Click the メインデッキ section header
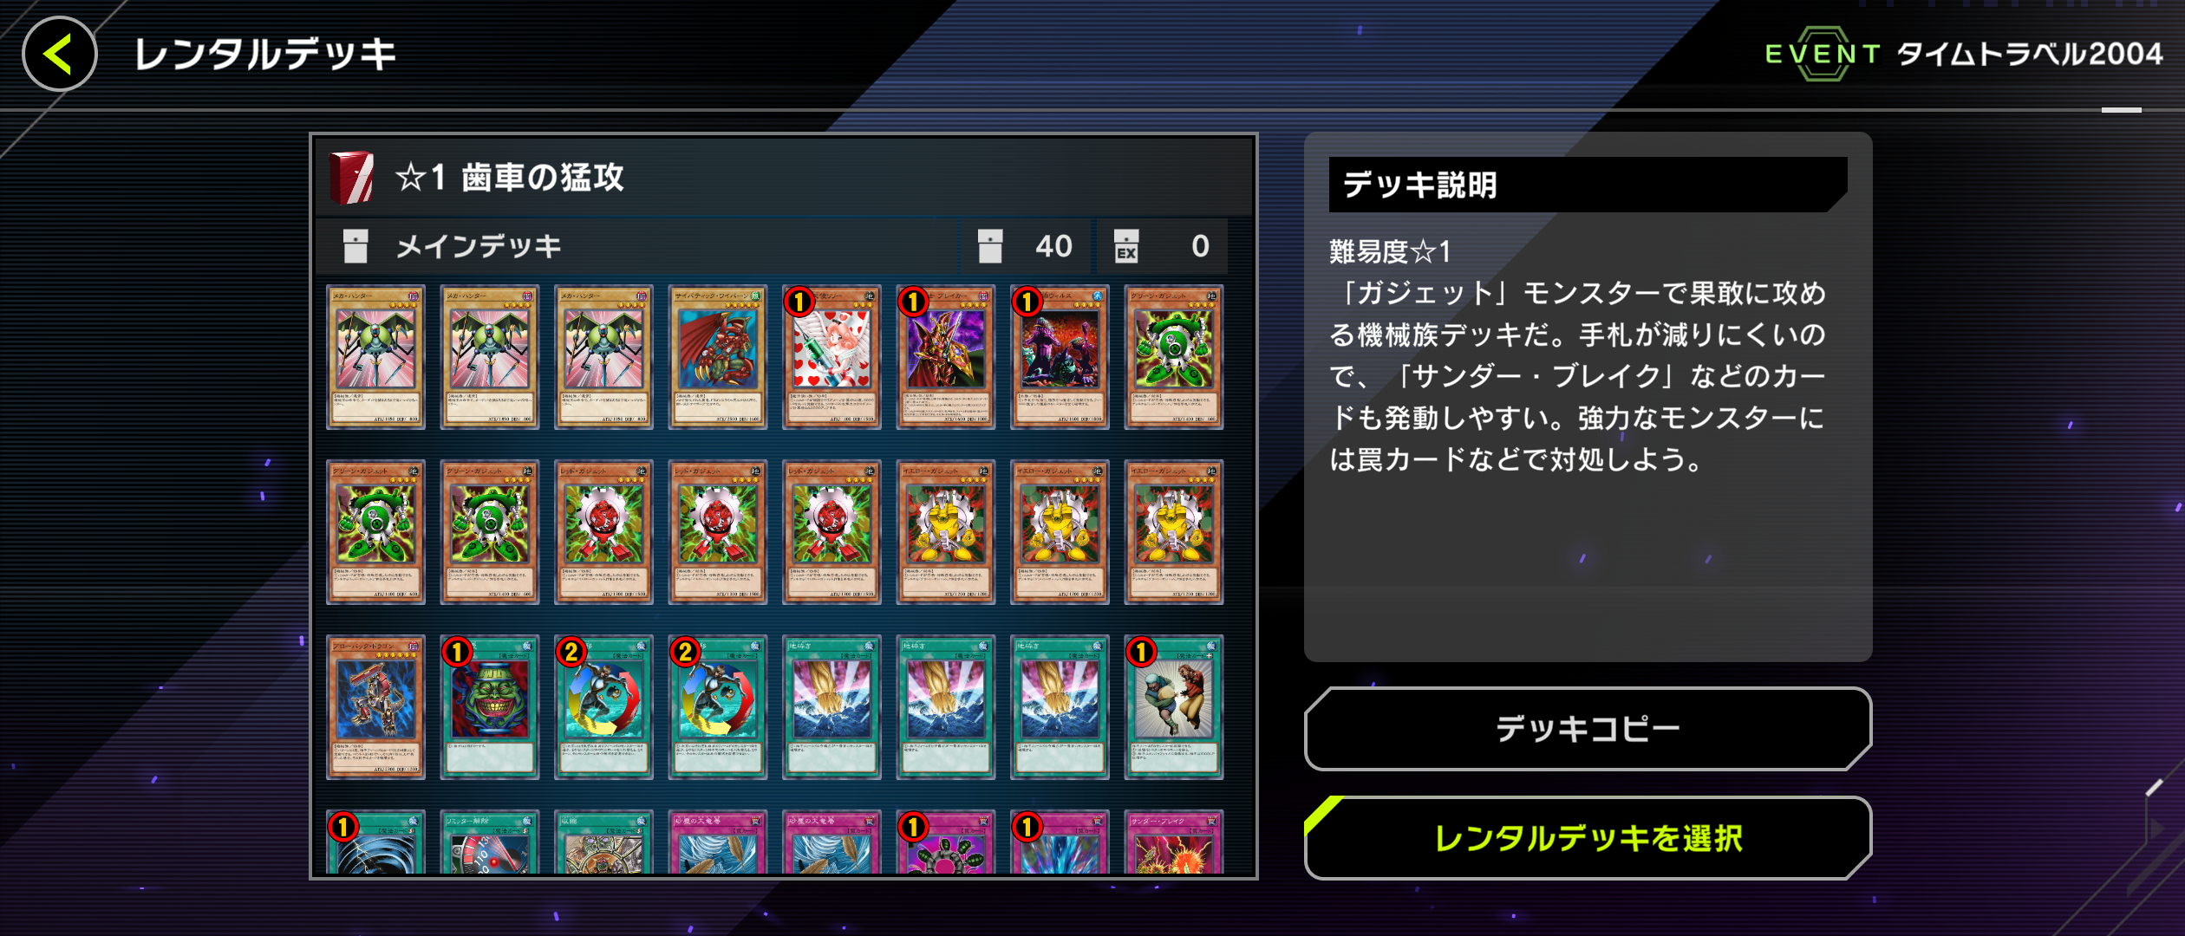 (x=479, y=247)
